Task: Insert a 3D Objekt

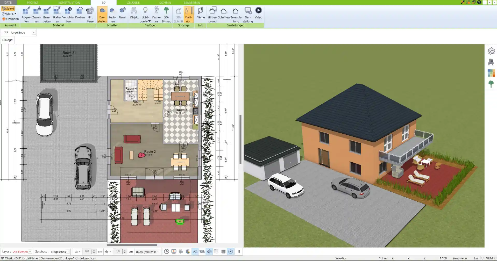Action: [134, 13]
